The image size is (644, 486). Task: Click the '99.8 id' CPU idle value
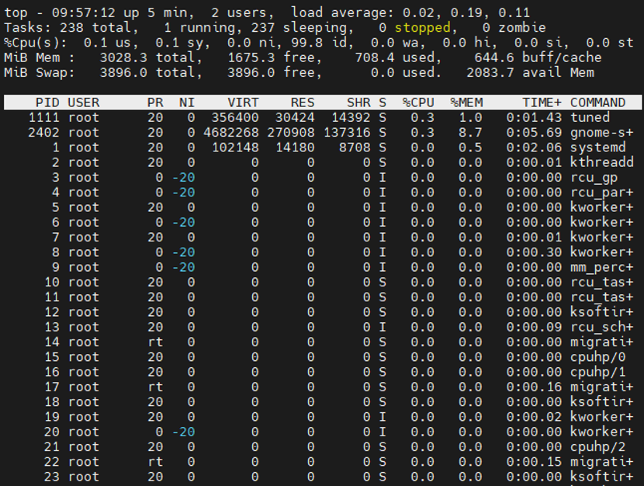pyautogui.click(x=323, y=43)
